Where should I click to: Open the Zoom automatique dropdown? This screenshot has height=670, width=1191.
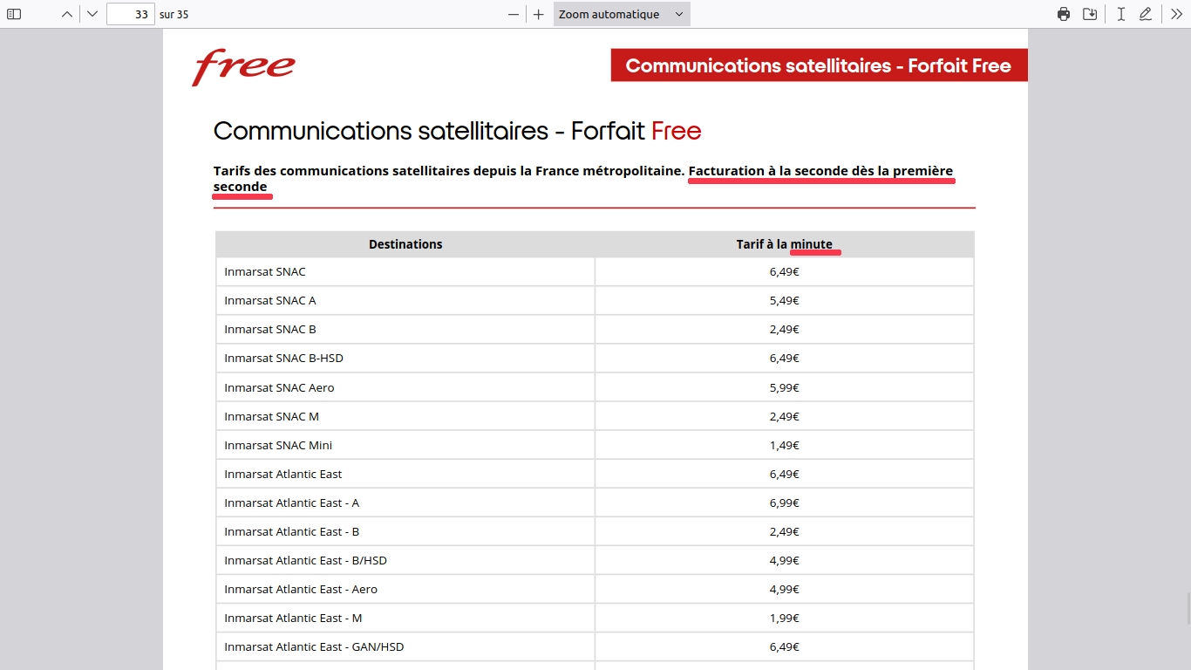(622, 14)
